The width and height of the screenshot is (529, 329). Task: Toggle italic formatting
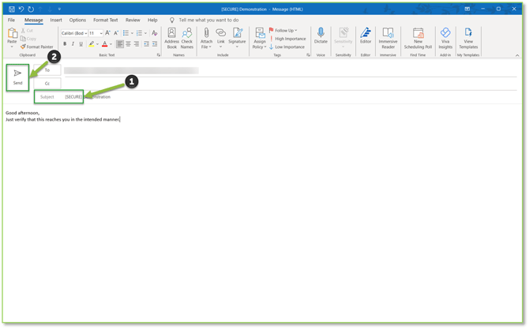73,44
